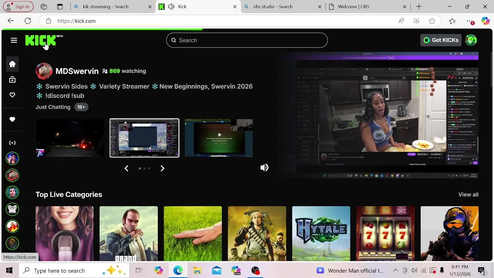
Task: Open the Counter-Strike soldier category card
Action: (x=450, y=234)
